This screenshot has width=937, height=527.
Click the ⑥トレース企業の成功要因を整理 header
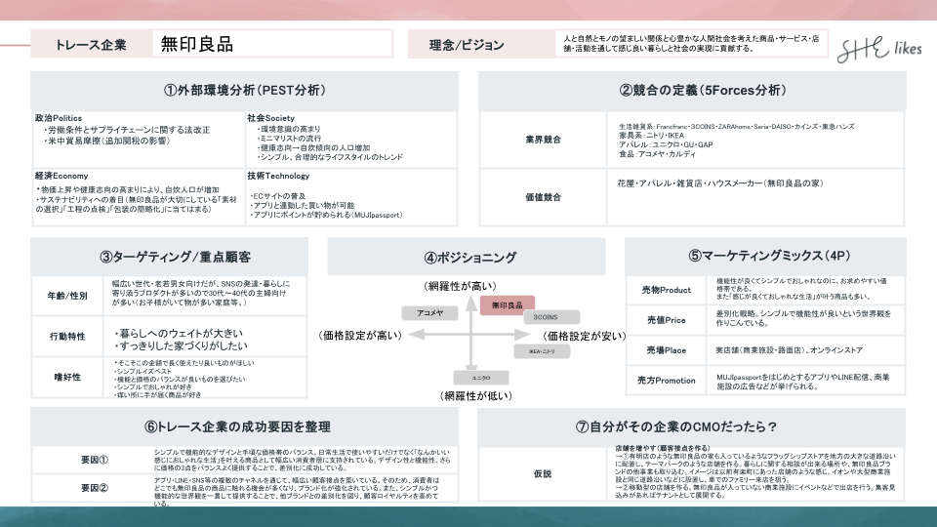[x=238, y=426]
